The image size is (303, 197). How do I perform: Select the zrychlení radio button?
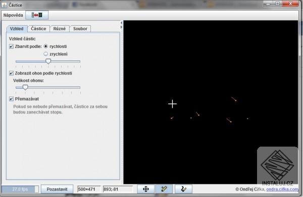46,54
